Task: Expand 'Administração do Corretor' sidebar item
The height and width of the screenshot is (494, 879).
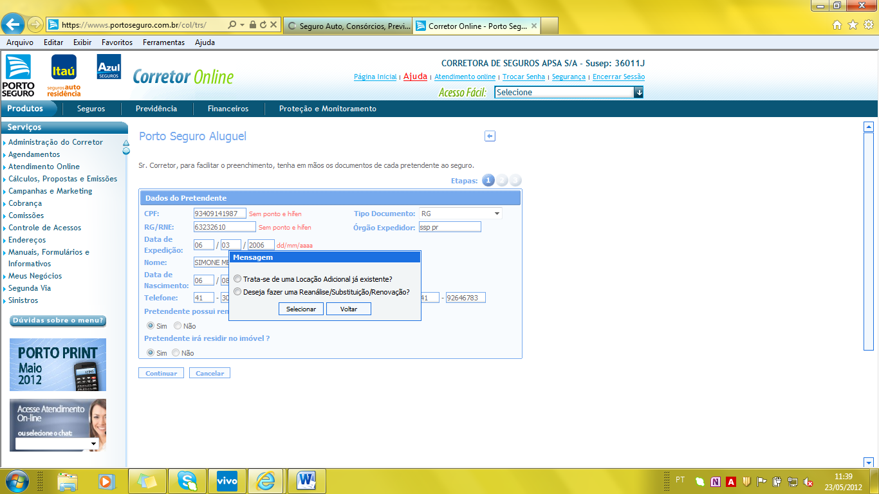Action: [x=55, y=142]
